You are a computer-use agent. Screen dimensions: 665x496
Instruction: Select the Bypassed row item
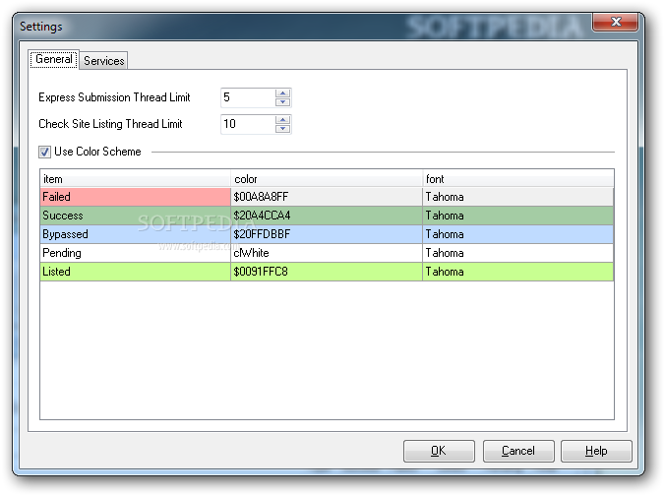pos(136,234)
